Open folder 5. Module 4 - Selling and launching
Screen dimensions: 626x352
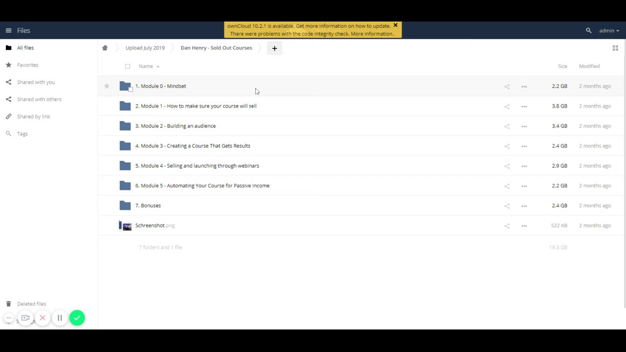pyautogui.click(x=197, y=166)
